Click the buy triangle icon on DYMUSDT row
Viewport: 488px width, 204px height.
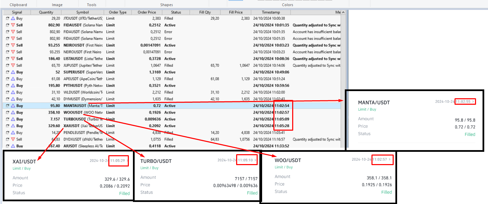[x=13, y=99]
